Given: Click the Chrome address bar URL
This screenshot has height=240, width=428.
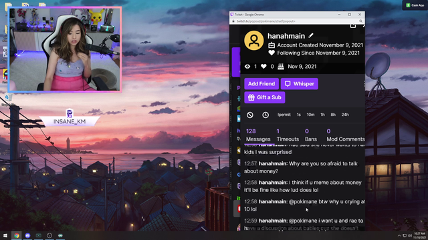Looking at the screenshot, I should coord(266,21).
